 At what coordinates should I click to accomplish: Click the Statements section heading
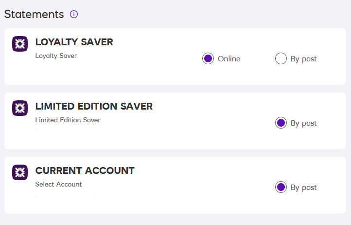[x=34, y=14]
